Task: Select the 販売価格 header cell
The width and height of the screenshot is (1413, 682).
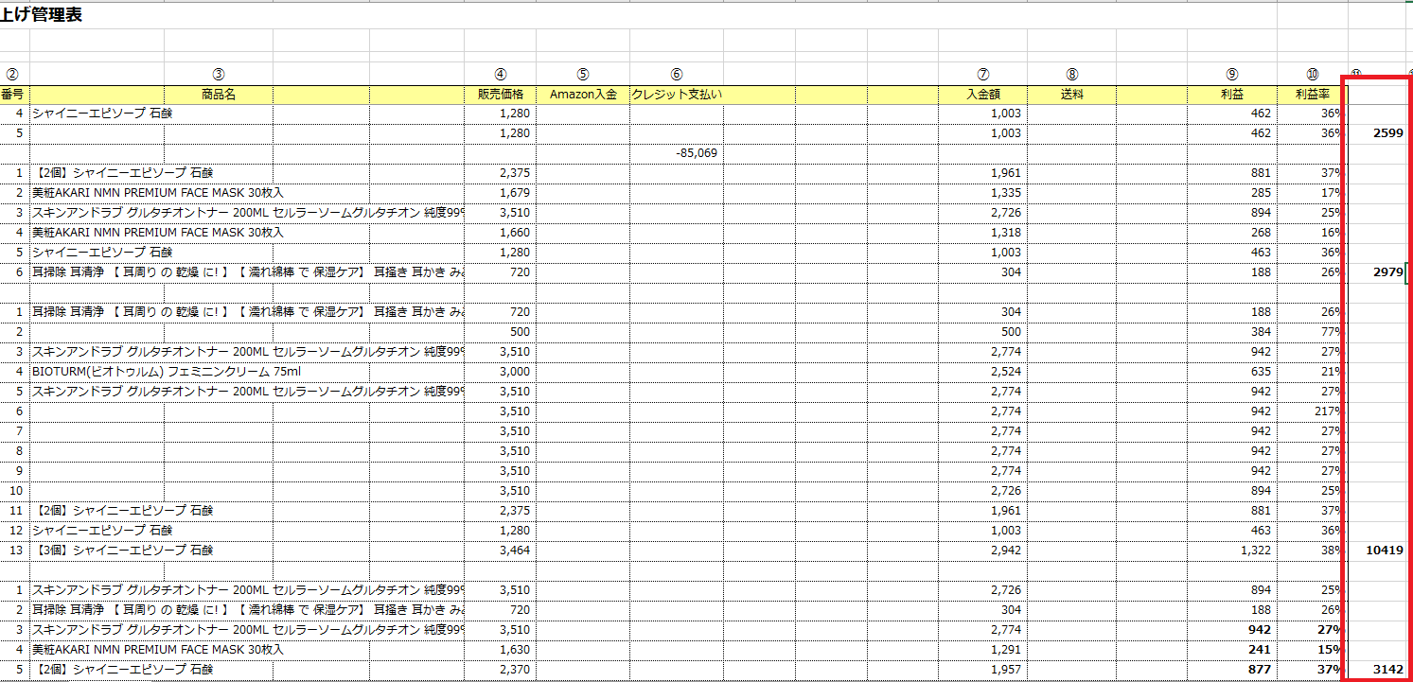Action: (500, 95)
